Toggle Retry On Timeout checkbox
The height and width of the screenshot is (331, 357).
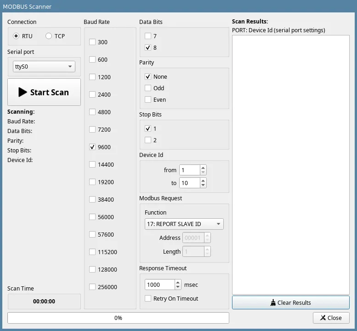click(148, 298)
